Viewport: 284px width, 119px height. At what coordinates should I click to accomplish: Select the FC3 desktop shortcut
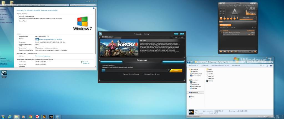click(4, 74)
